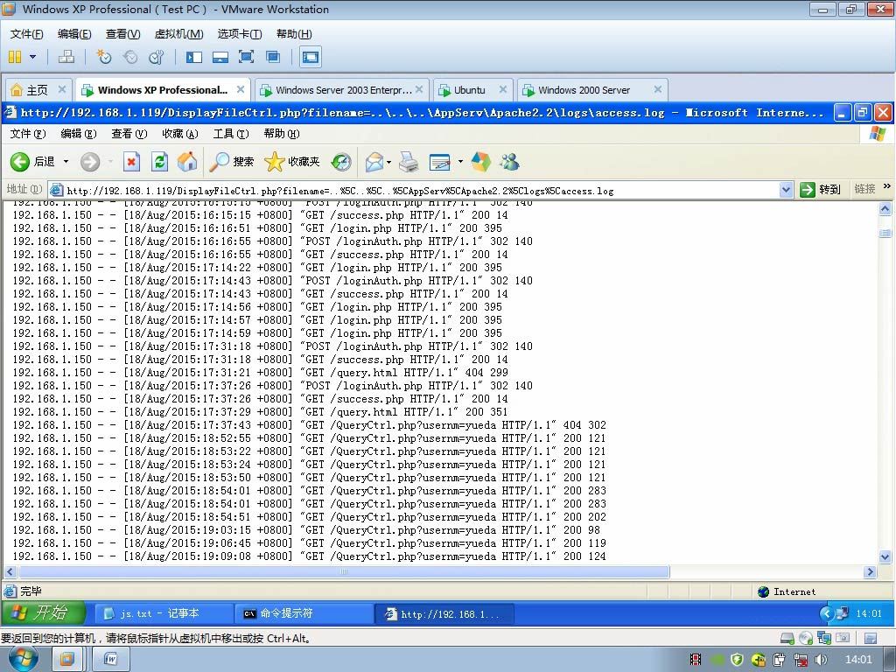Open Internet Explorer 收藏(A) menu
The width and height of the screenshot is (896, 672).
[x=180, y=134]
